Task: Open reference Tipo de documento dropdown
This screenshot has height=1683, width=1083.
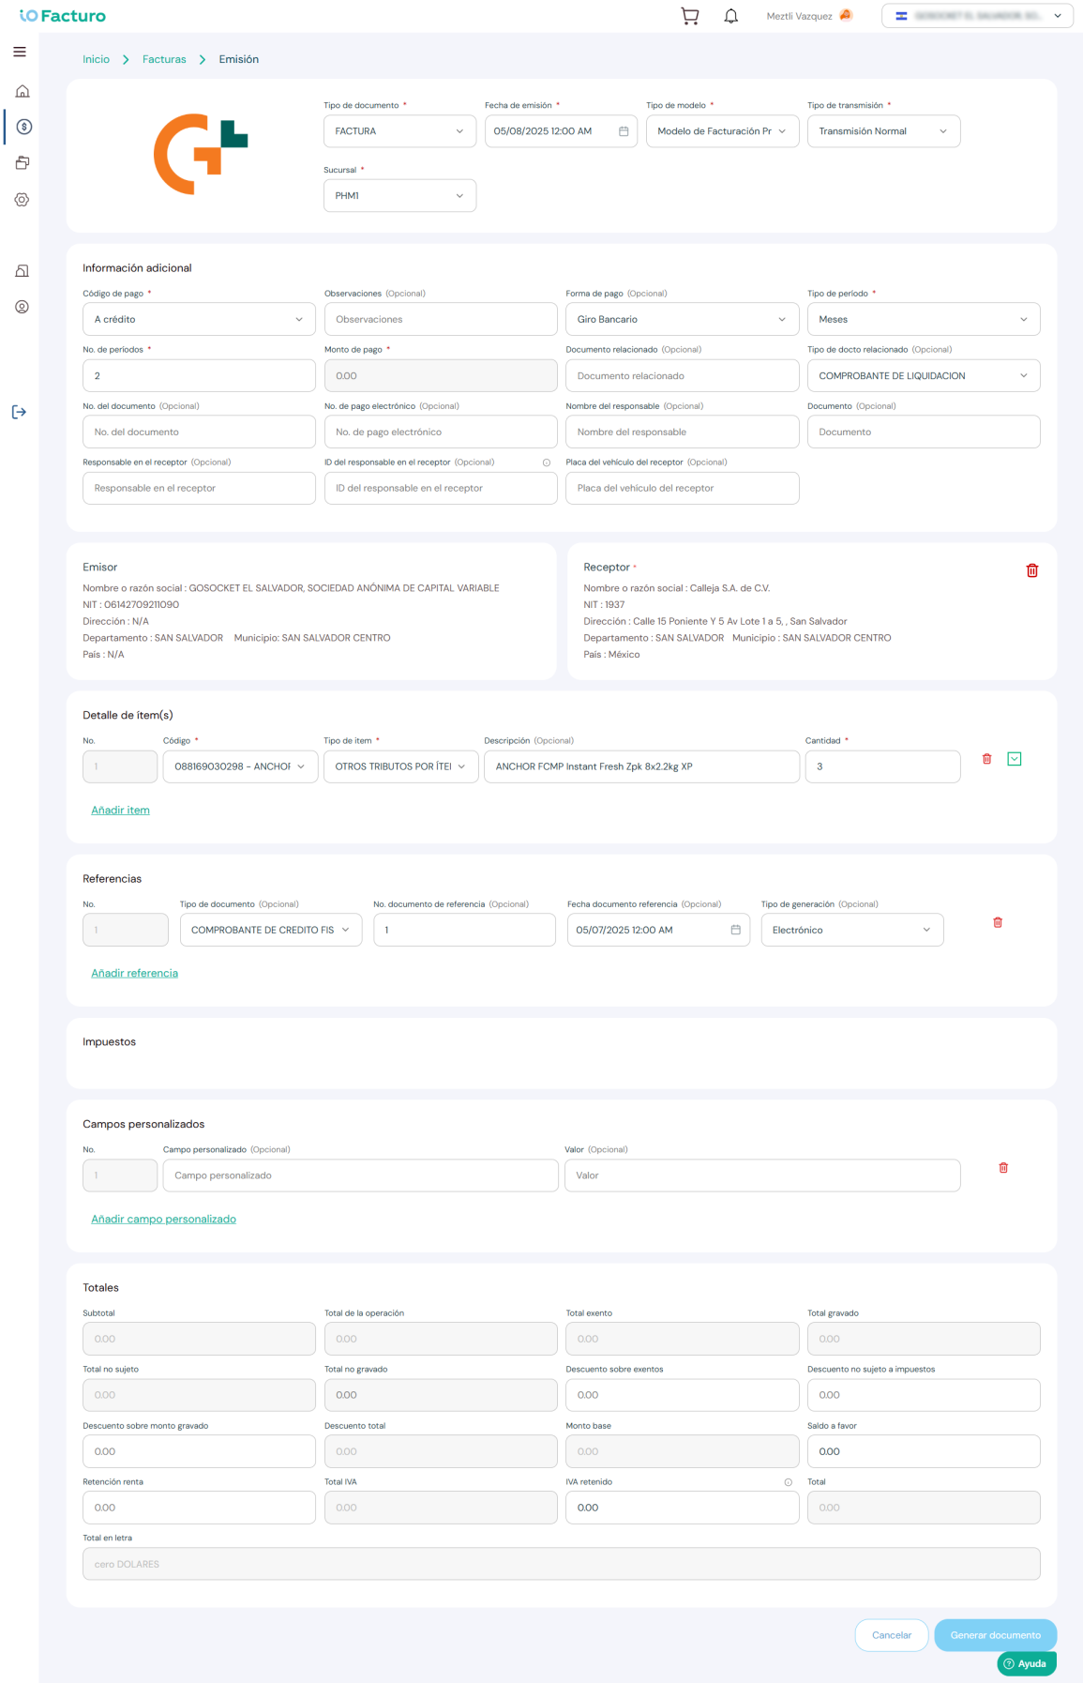Action: (x=271, y=930)
